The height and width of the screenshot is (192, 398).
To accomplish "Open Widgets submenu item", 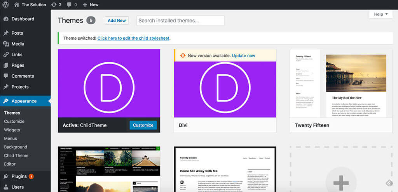I will tap(12, 130).
